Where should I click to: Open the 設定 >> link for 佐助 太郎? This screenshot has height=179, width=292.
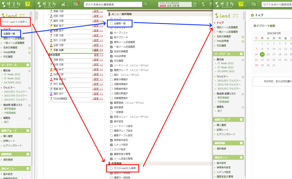point(98,16)
